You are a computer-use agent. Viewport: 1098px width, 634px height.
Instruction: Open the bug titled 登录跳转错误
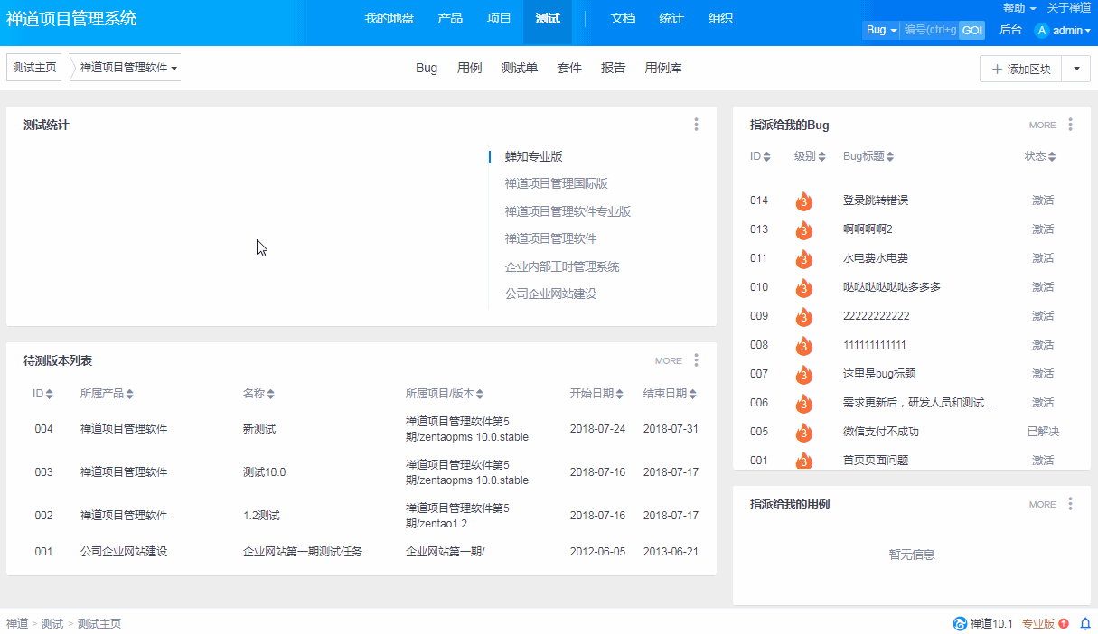click(x=875, y=200)
